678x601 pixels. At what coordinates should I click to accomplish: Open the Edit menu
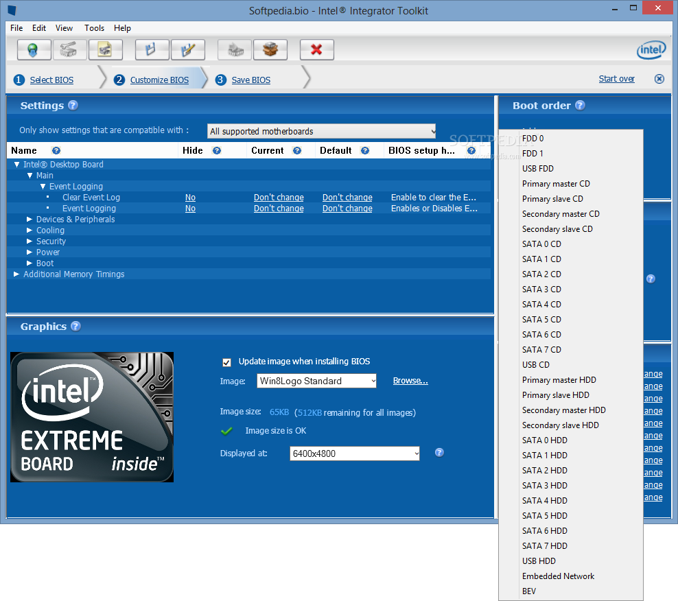(39, 28)
